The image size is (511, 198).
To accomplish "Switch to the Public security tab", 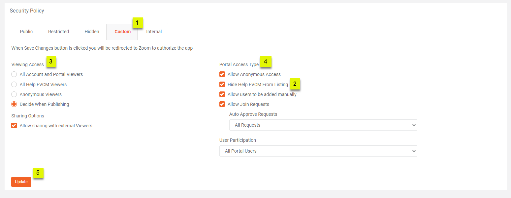I will click(26, 32).
